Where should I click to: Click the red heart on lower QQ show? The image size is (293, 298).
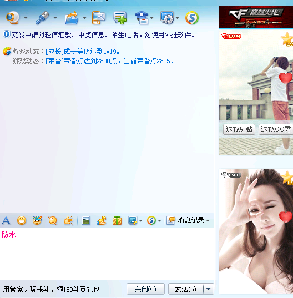click(x=286, y=217)
